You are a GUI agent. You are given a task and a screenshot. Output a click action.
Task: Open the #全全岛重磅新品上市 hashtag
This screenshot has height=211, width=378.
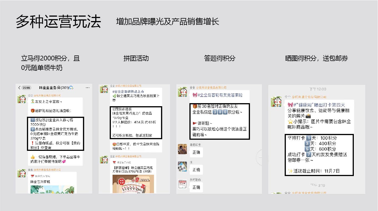click(x=128, y=91)
